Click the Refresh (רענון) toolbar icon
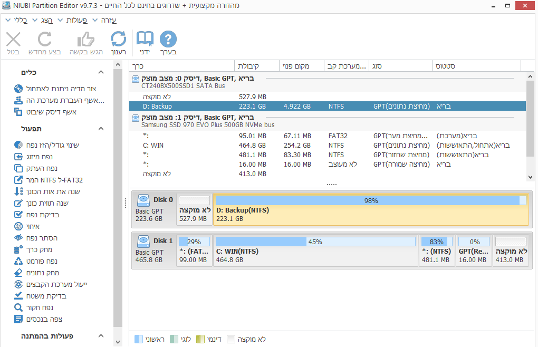538x347 pixels. click(118, 38)
